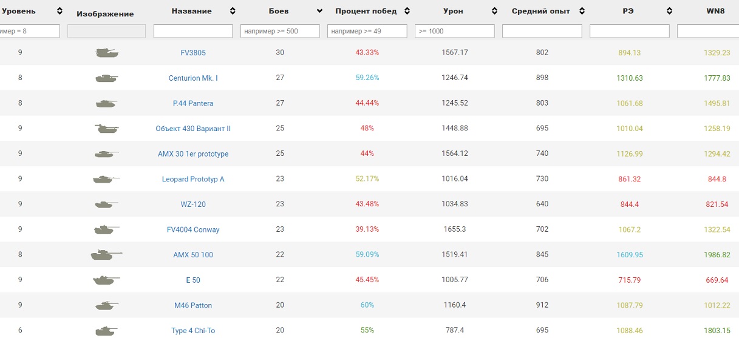739x338 pixels.
Task: Open the Leopard Prototyp A link
Action: [193, 179]
